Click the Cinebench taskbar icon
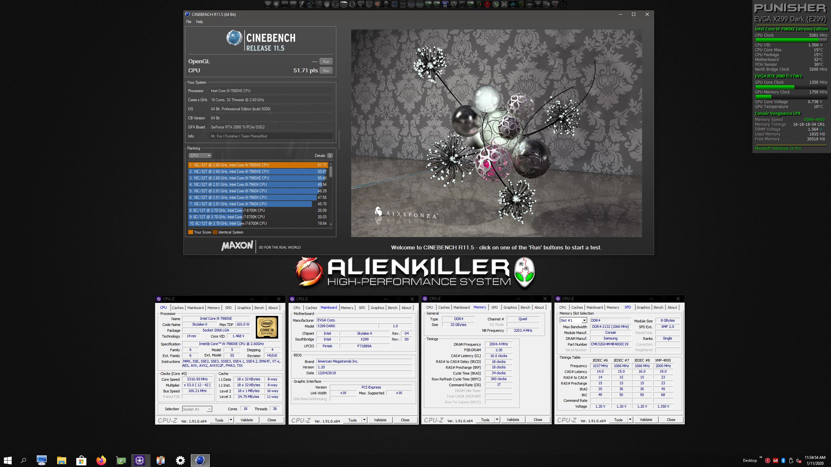The height and width of the screenshot is (467, 831). tap(200, 460)
